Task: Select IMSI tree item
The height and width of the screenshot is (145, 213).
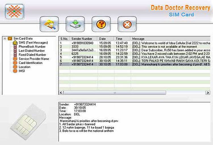Action: point(22,71)
